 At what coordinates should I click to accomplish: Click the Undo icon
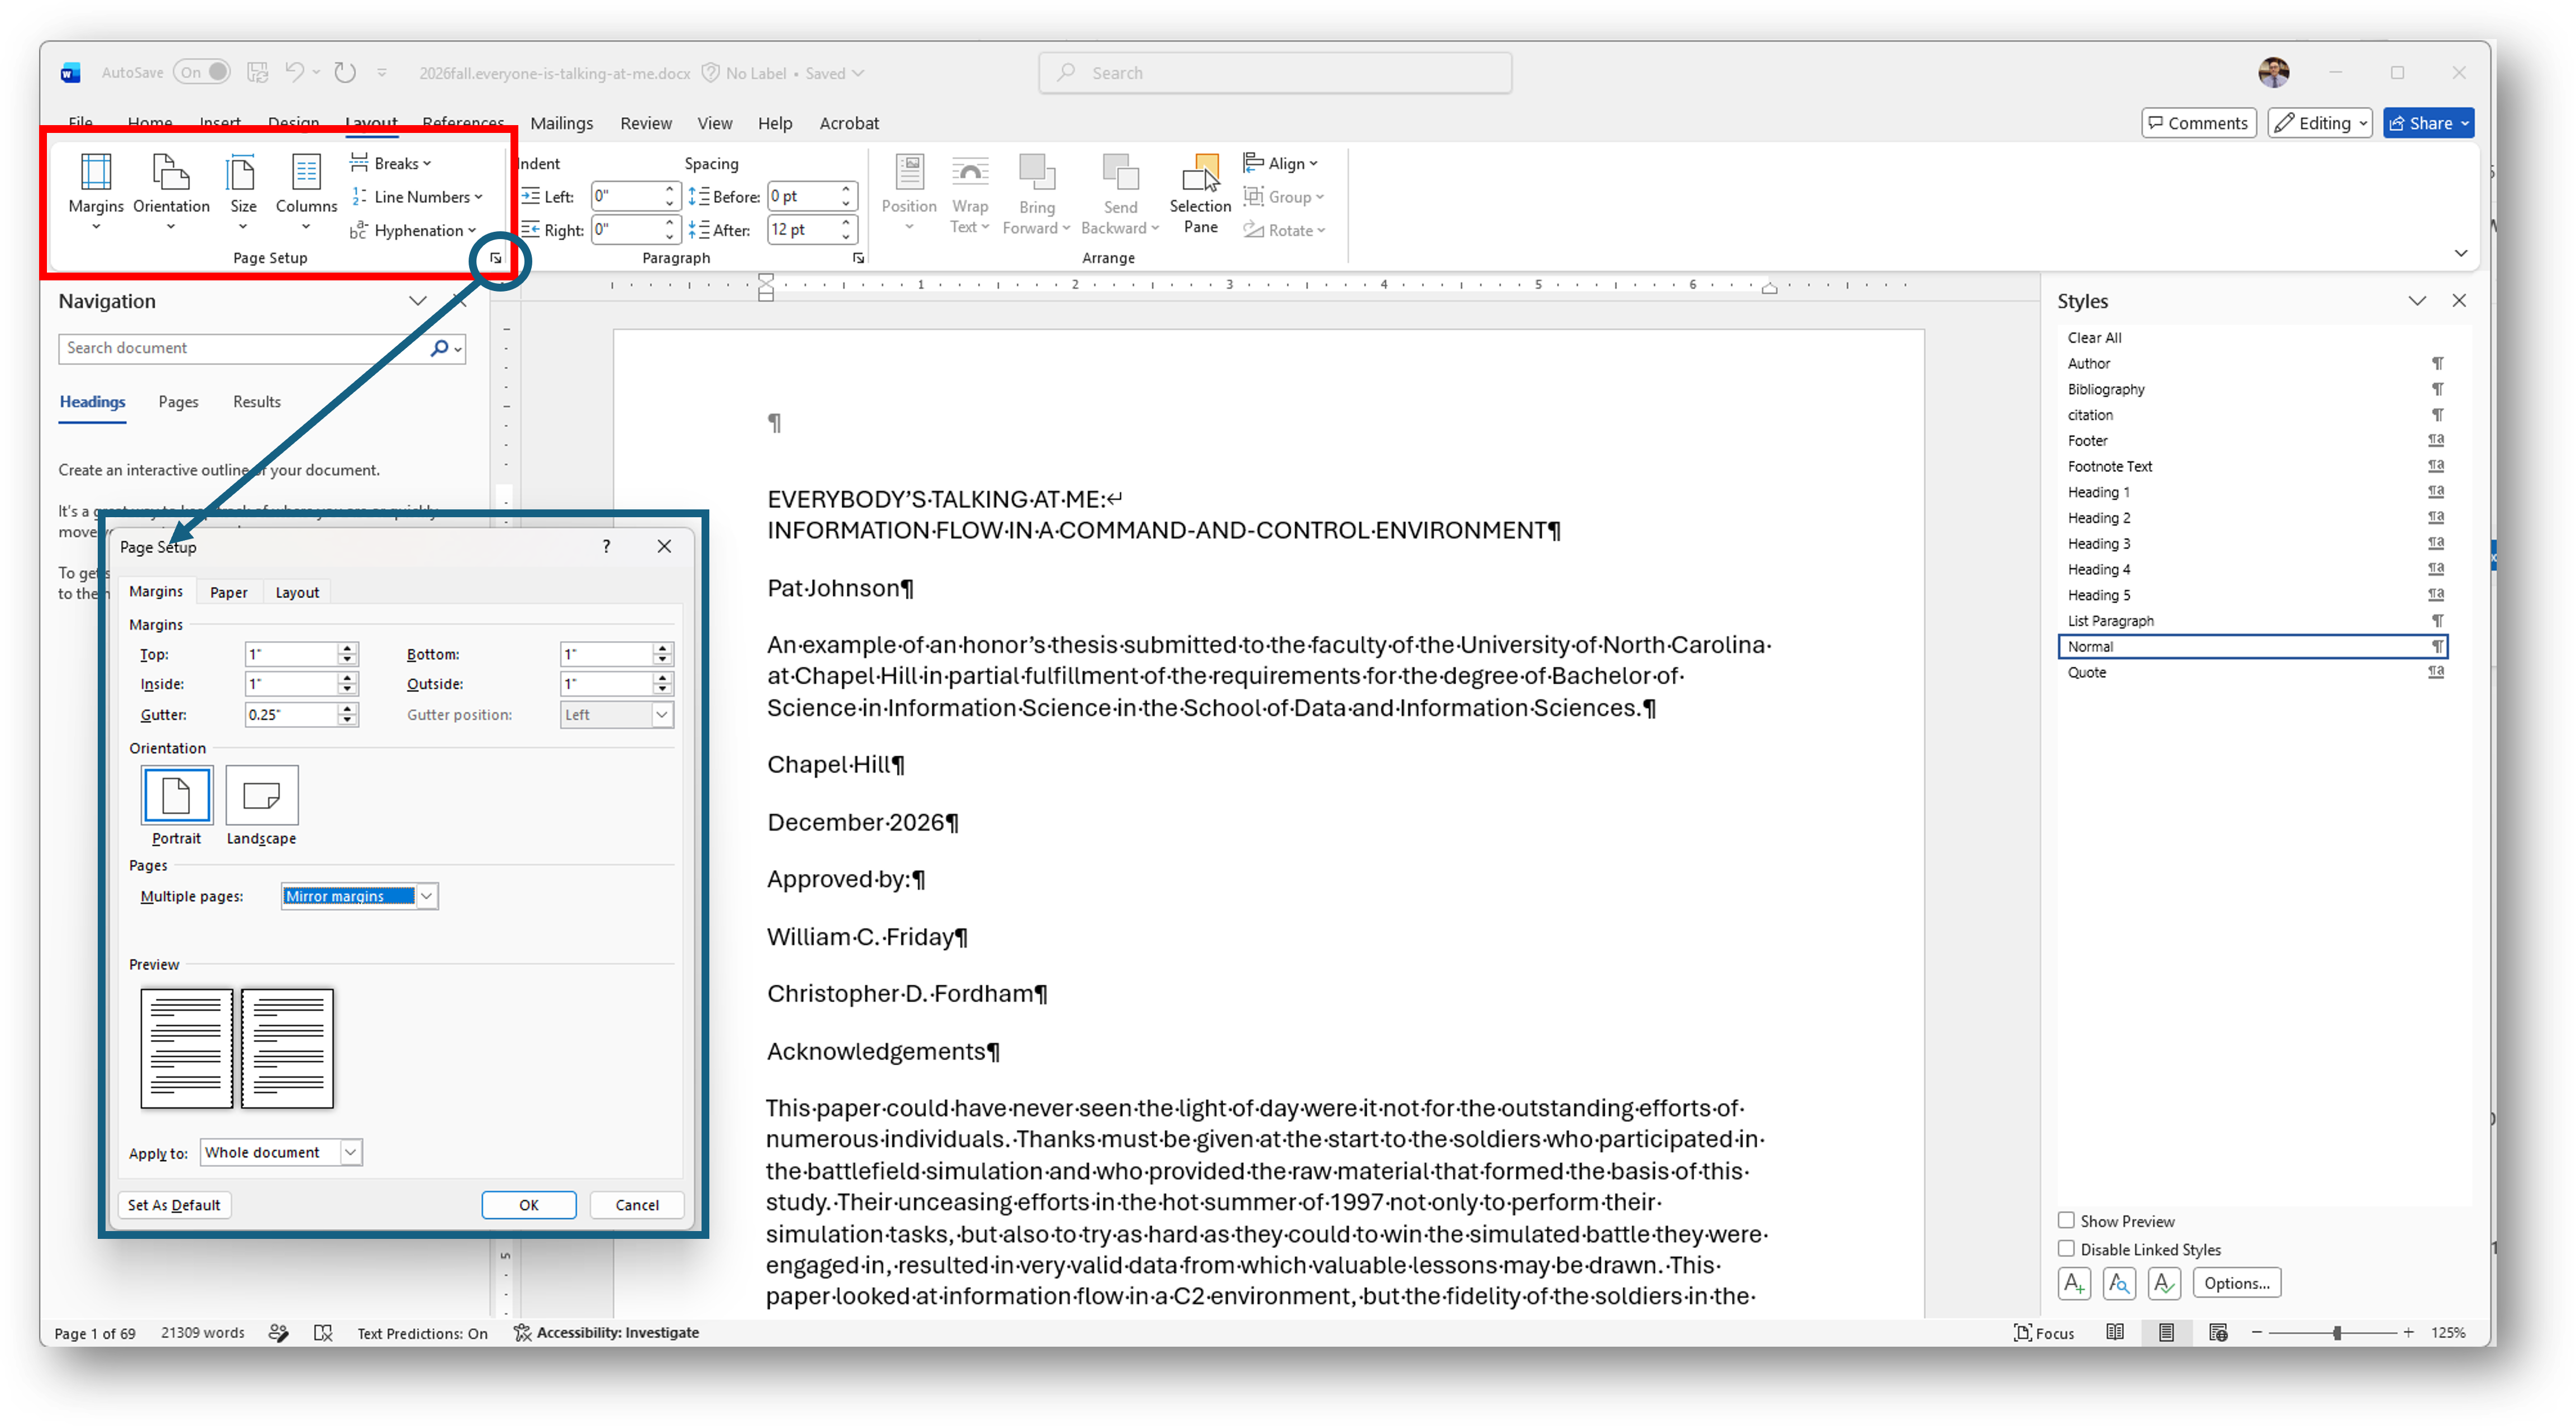point(294,72)
